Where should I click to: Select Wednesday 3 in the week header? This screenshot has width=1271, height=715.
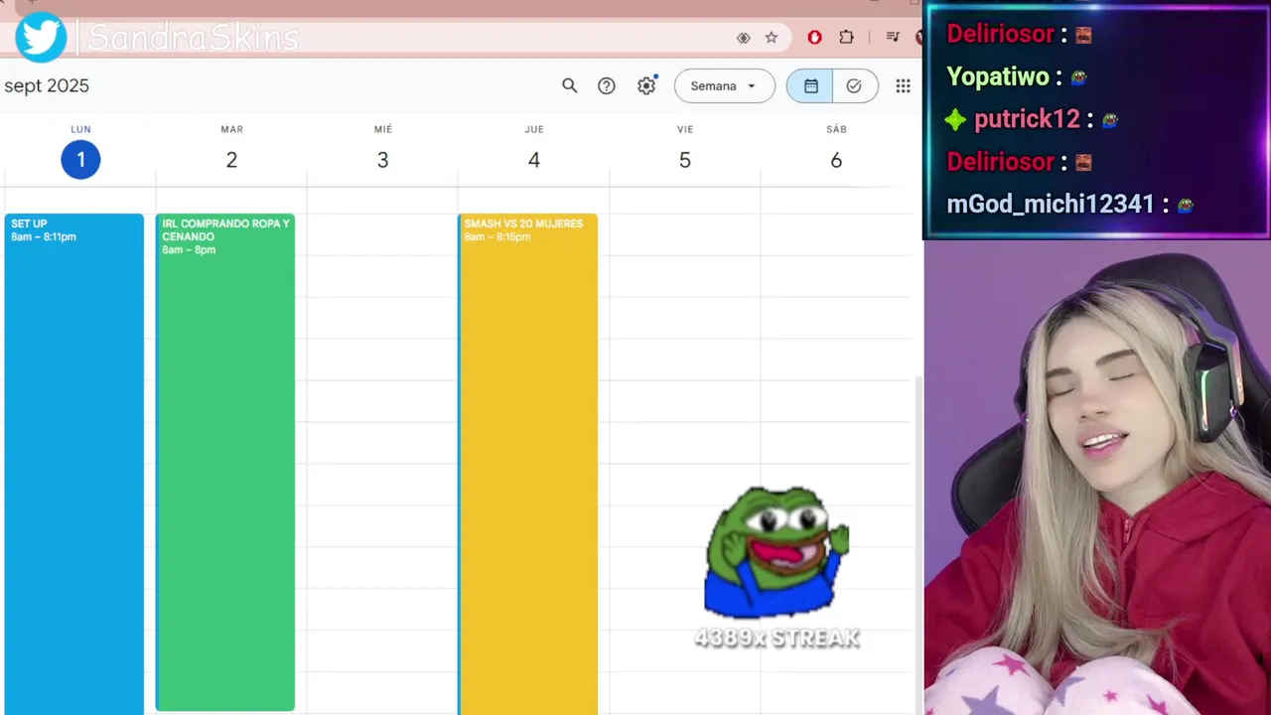382,160
